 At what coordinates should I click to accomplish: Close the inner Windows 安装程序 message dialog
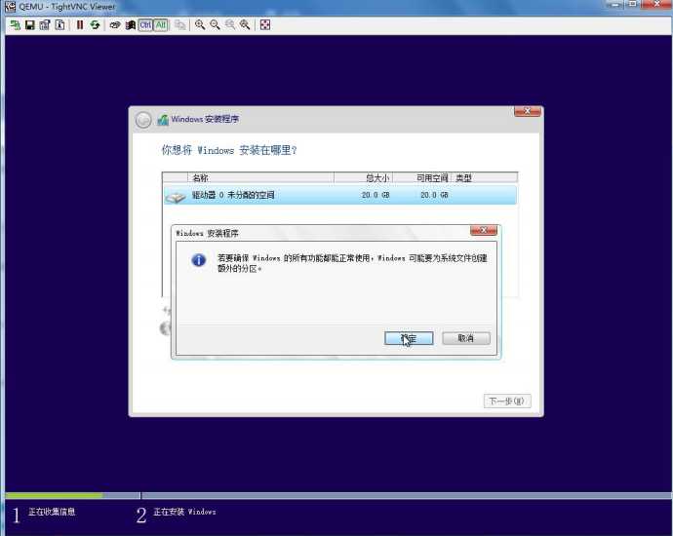click(484, 231)
